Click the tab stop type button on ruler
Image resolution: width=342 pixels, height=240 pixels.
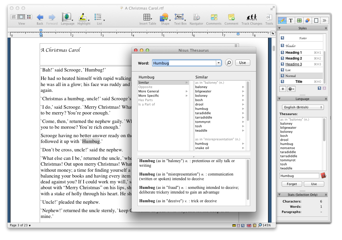point(273,33)
